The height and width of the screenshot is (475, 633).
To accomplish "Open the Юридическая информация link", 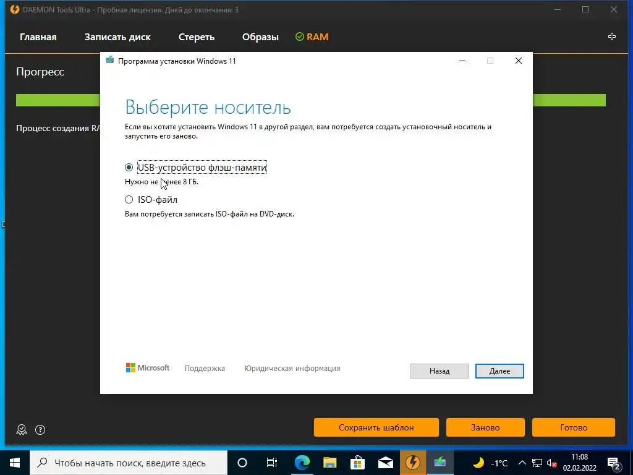I will point(292,369).
